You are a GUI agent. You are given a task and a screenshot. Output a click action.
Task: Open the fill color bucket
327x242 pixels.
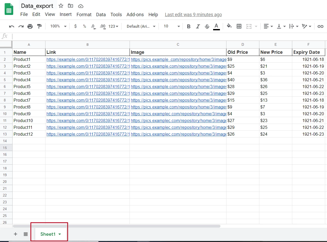pyautogui.click(x=229, y=26)
